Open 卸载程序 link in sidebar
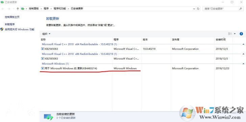Screen dimensions: 246x122 (9, 24)
